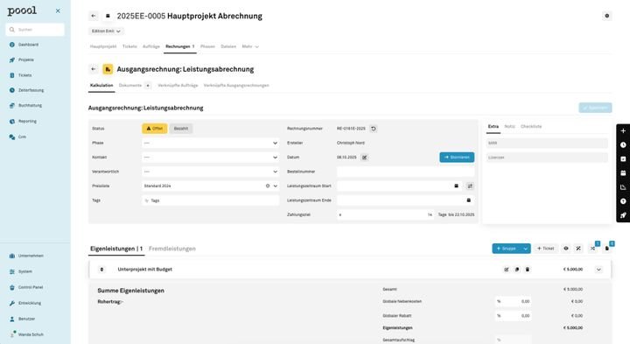Viewport: 630px width, 344px height.
Task: Open Verknüpfte Aufträge sub-tab
Action: (178, 86)
